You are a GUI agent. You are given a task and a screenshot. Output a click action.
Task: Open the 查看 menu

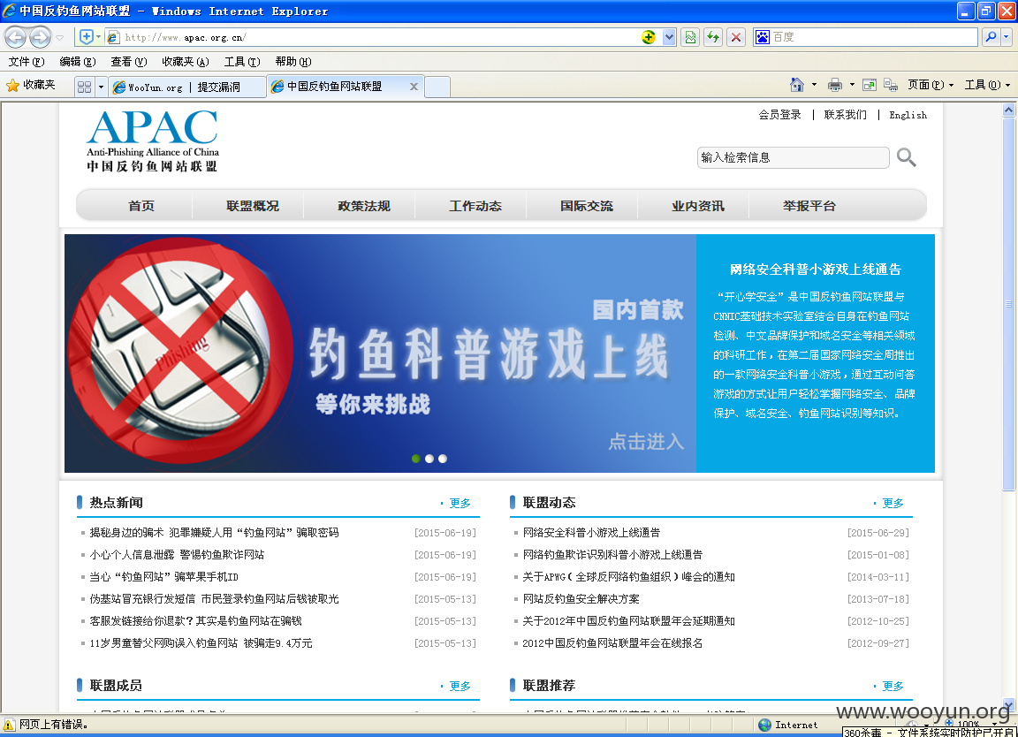128,62
